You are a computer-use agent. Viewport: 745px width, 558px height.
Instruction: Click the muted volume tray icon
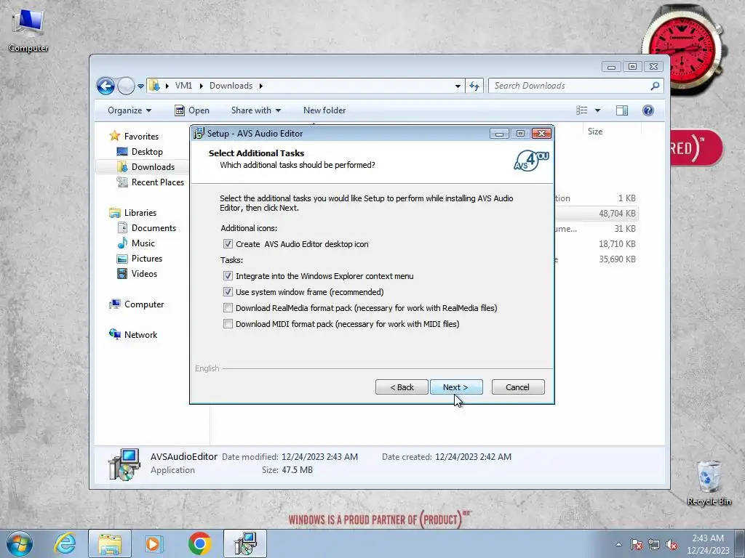pos(672,545)
